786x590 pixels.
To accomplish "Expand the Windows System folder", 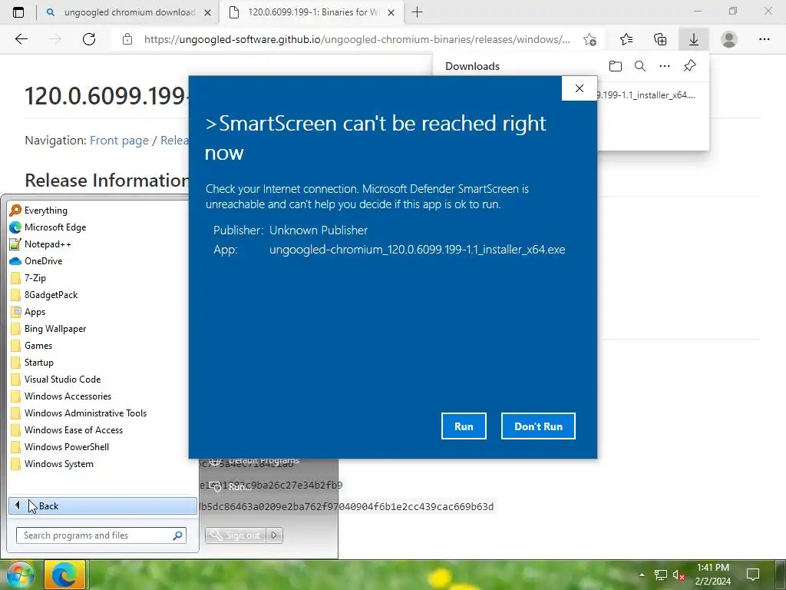I will [x=102, y=463].
